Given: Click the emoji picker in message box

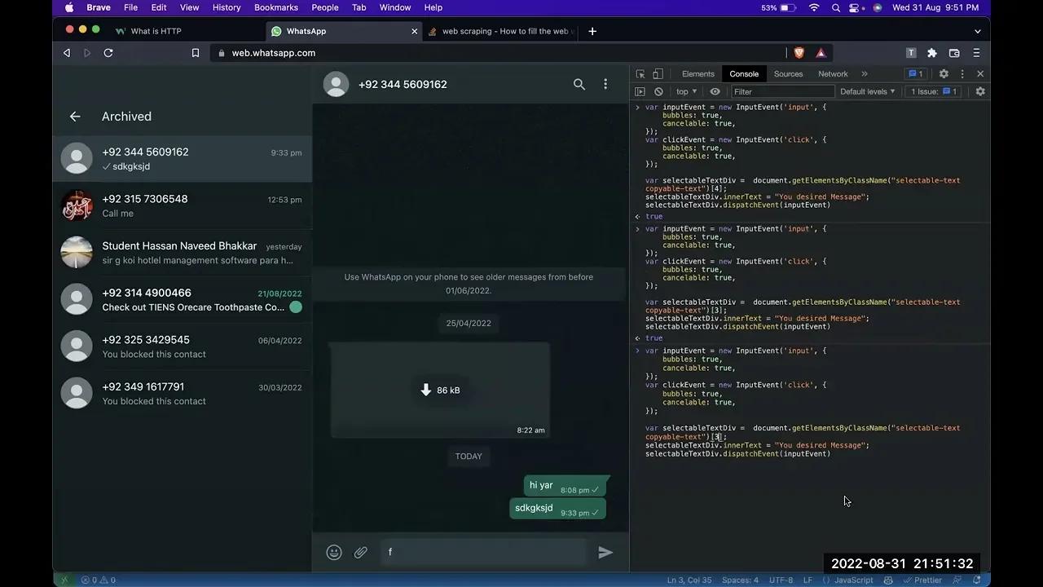Looking at the screenshot, I should [334, 552].
